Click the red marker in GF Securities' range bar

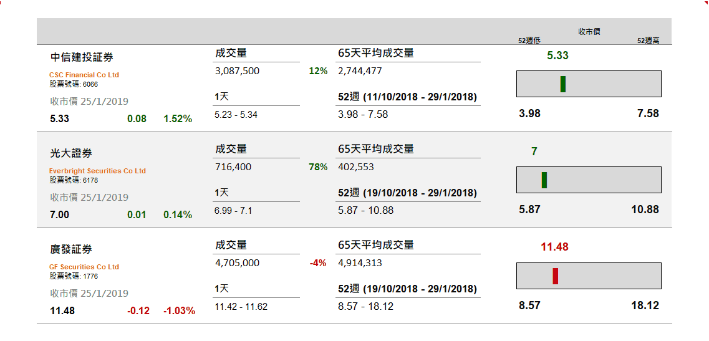tap(555, 276)
